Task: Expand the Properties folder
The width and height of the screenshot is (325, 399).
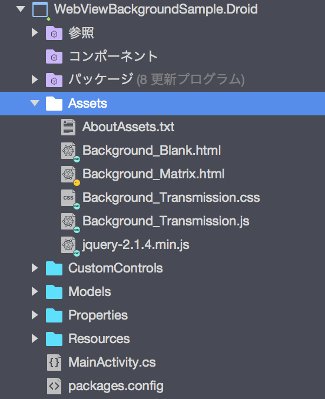Action: [x=35, y=315]
